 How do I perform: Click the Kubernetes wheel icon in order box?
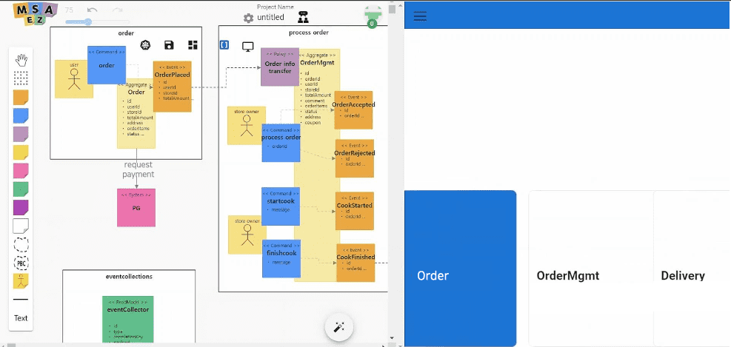(x=145, y=45)
